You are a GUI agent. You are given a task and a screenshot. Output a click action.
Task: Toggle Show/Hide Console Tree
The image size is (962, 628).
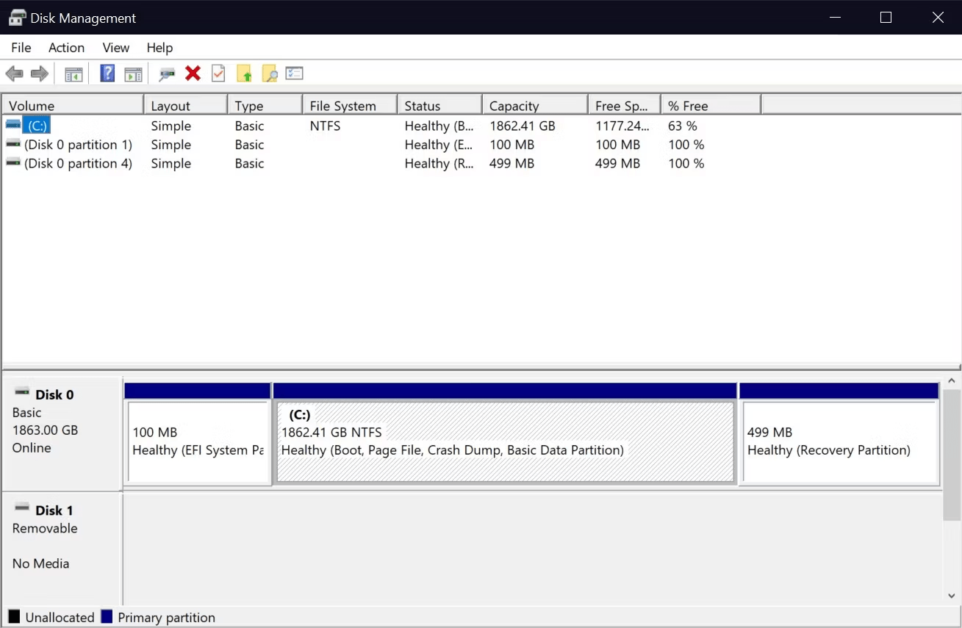click(73, 73)
